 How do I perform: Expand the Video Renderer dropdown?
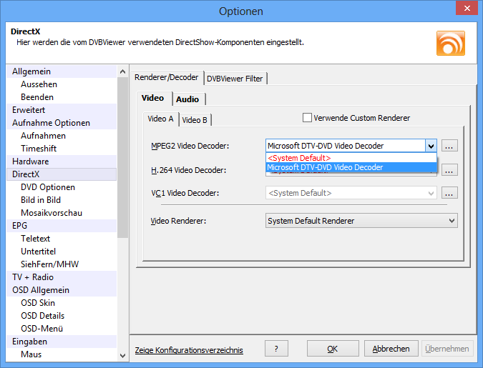tap(451, 222)
